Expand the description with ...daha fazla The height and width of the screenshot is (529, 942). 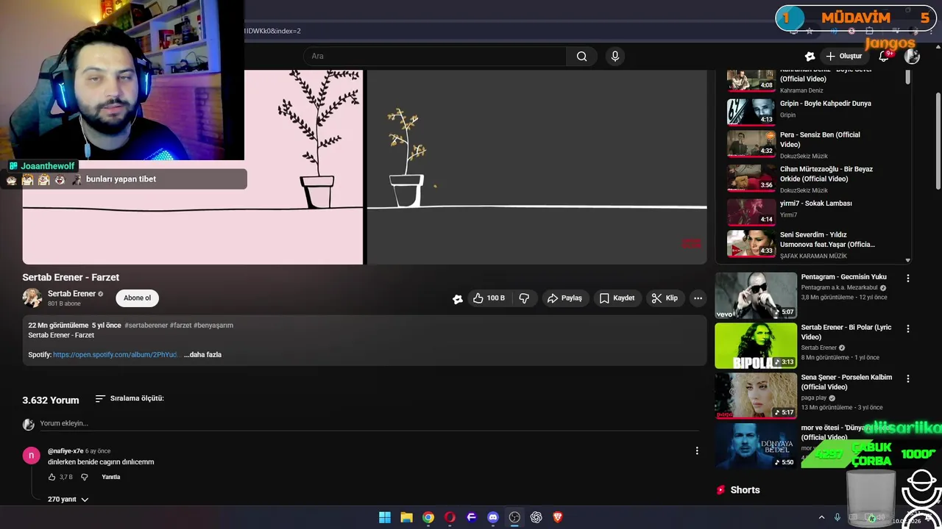pyautogui.click(x=202, y=355)
